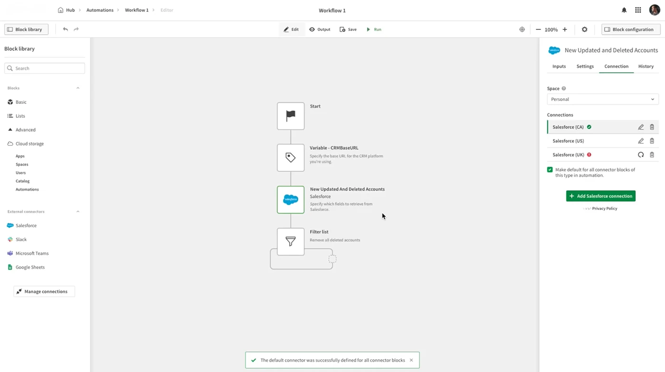Select the Spaces cloud storage item
Image resolution: width=665 pixels, height=372 pixels.
point(22,165)
